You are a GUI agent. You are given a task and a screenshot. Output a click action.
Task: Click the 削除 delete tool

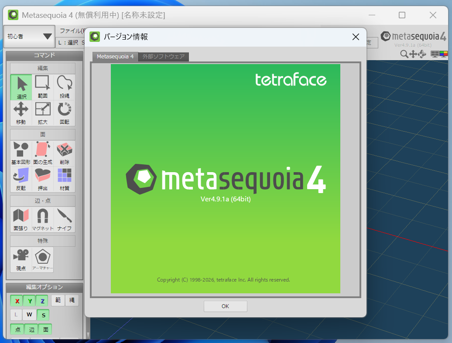point(64,153)
